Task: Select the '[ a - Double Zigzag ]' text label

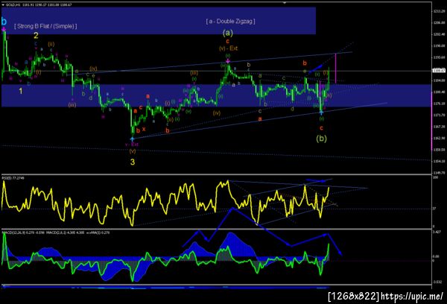Action: click(x=230, y=22)
